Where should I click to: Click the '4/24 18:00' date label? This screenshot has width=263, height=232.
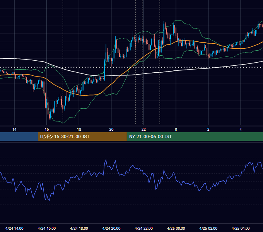[79, 228]
